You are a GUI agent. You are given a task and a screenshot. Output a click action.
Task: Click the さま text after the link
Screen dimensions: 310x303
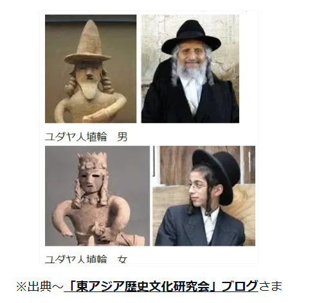(270, 286)
